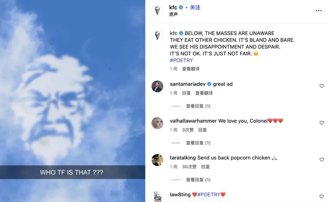Click the 关注 follow button
This screenshot has height=202, width=328.
(x=195, y=8)
